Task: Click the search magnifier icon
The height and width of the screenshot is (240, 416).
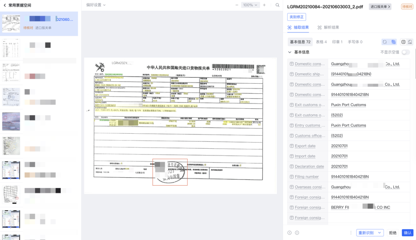Action: [x=277, y=5]
